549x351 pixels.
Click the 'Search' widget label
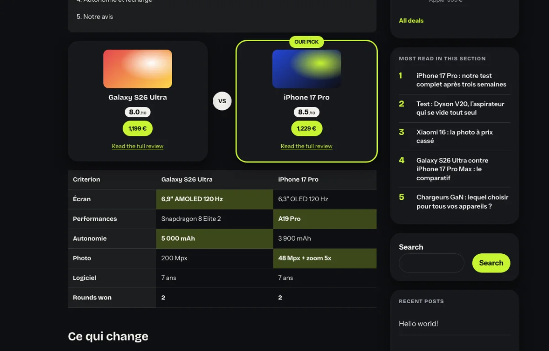[x=411, y=247]
